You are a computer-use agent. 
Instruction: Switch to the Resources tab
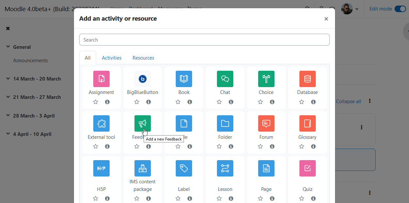point(143,58)
